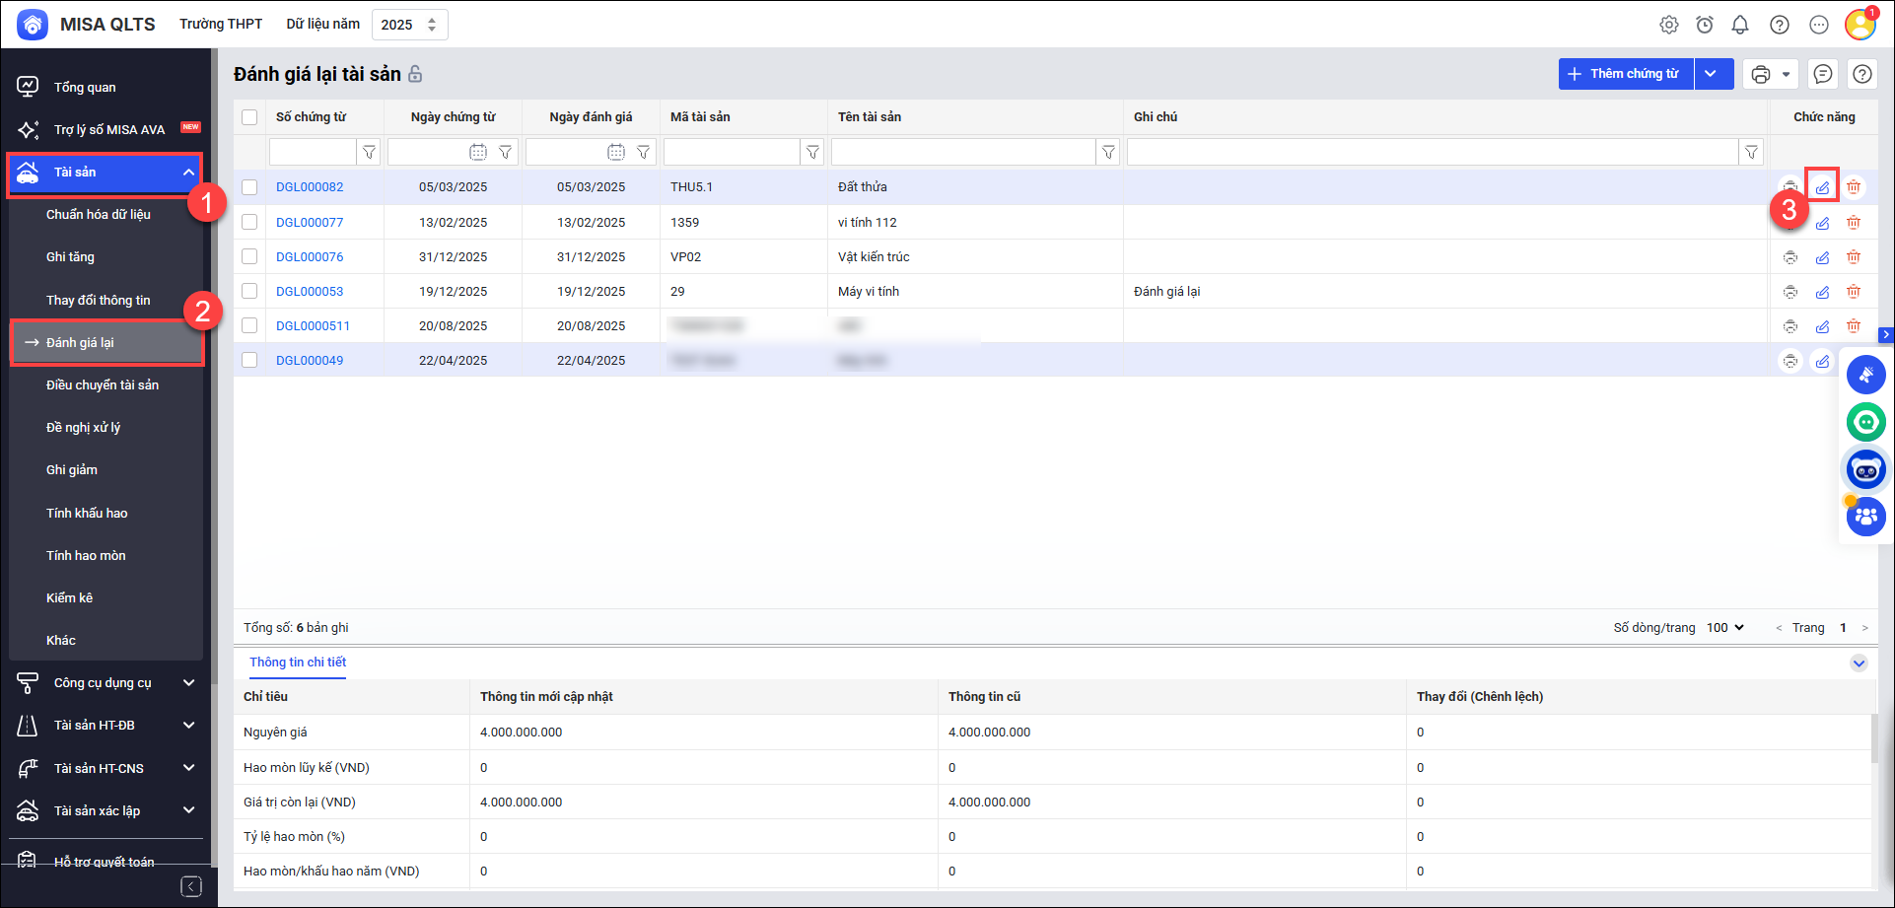This screenshot has height=908, width=1895.
Task: Check the row checkbox for DGL000053
Action: [x=249, y=292]
